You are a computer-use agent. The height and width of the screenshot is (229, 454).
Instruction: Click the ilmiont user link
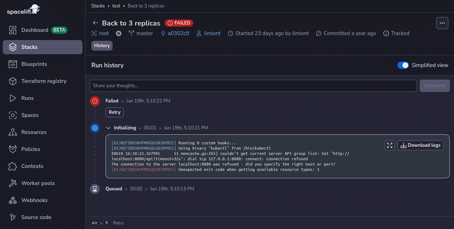[212, 33]
